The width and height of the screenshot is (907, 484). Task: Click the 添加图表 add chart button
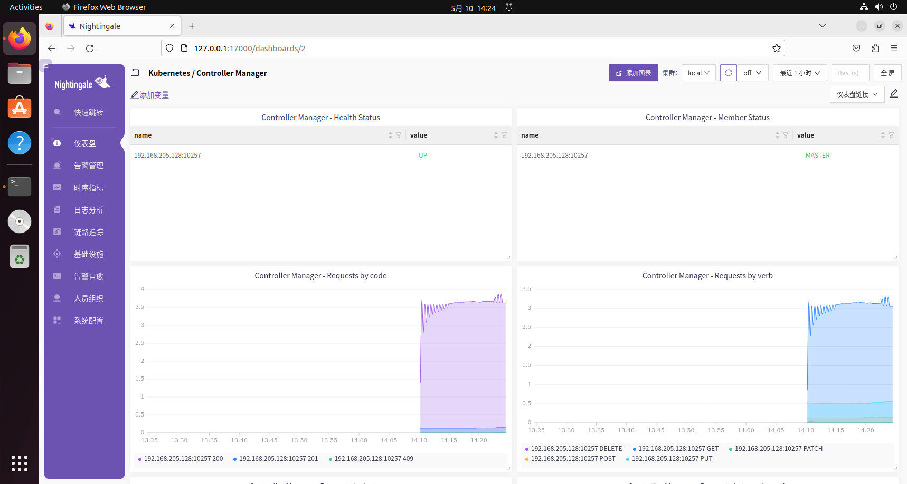pyautogui.click(x=633, y=73)
